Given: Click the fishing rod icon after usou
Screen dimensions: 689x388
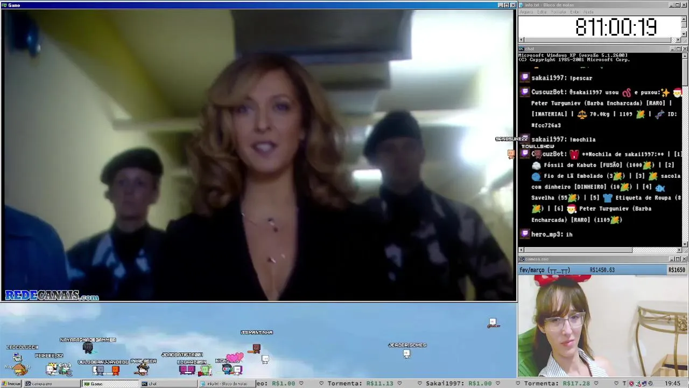Looking at the screenshot, I should tap(627, 92).
